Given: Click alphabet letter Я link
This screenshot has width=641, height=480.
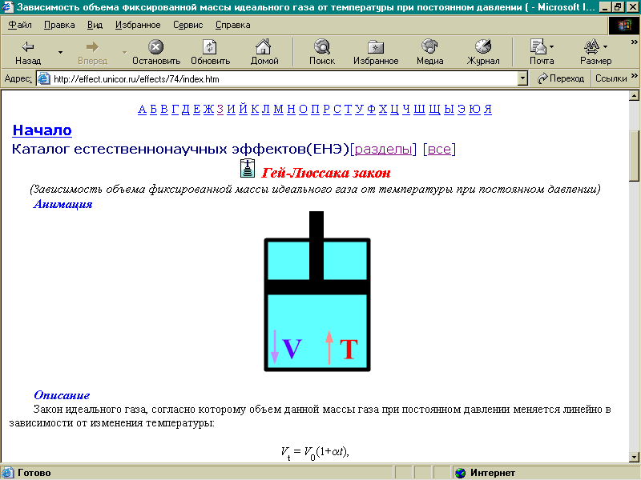Looking at the screenshot, I should 488,109.
